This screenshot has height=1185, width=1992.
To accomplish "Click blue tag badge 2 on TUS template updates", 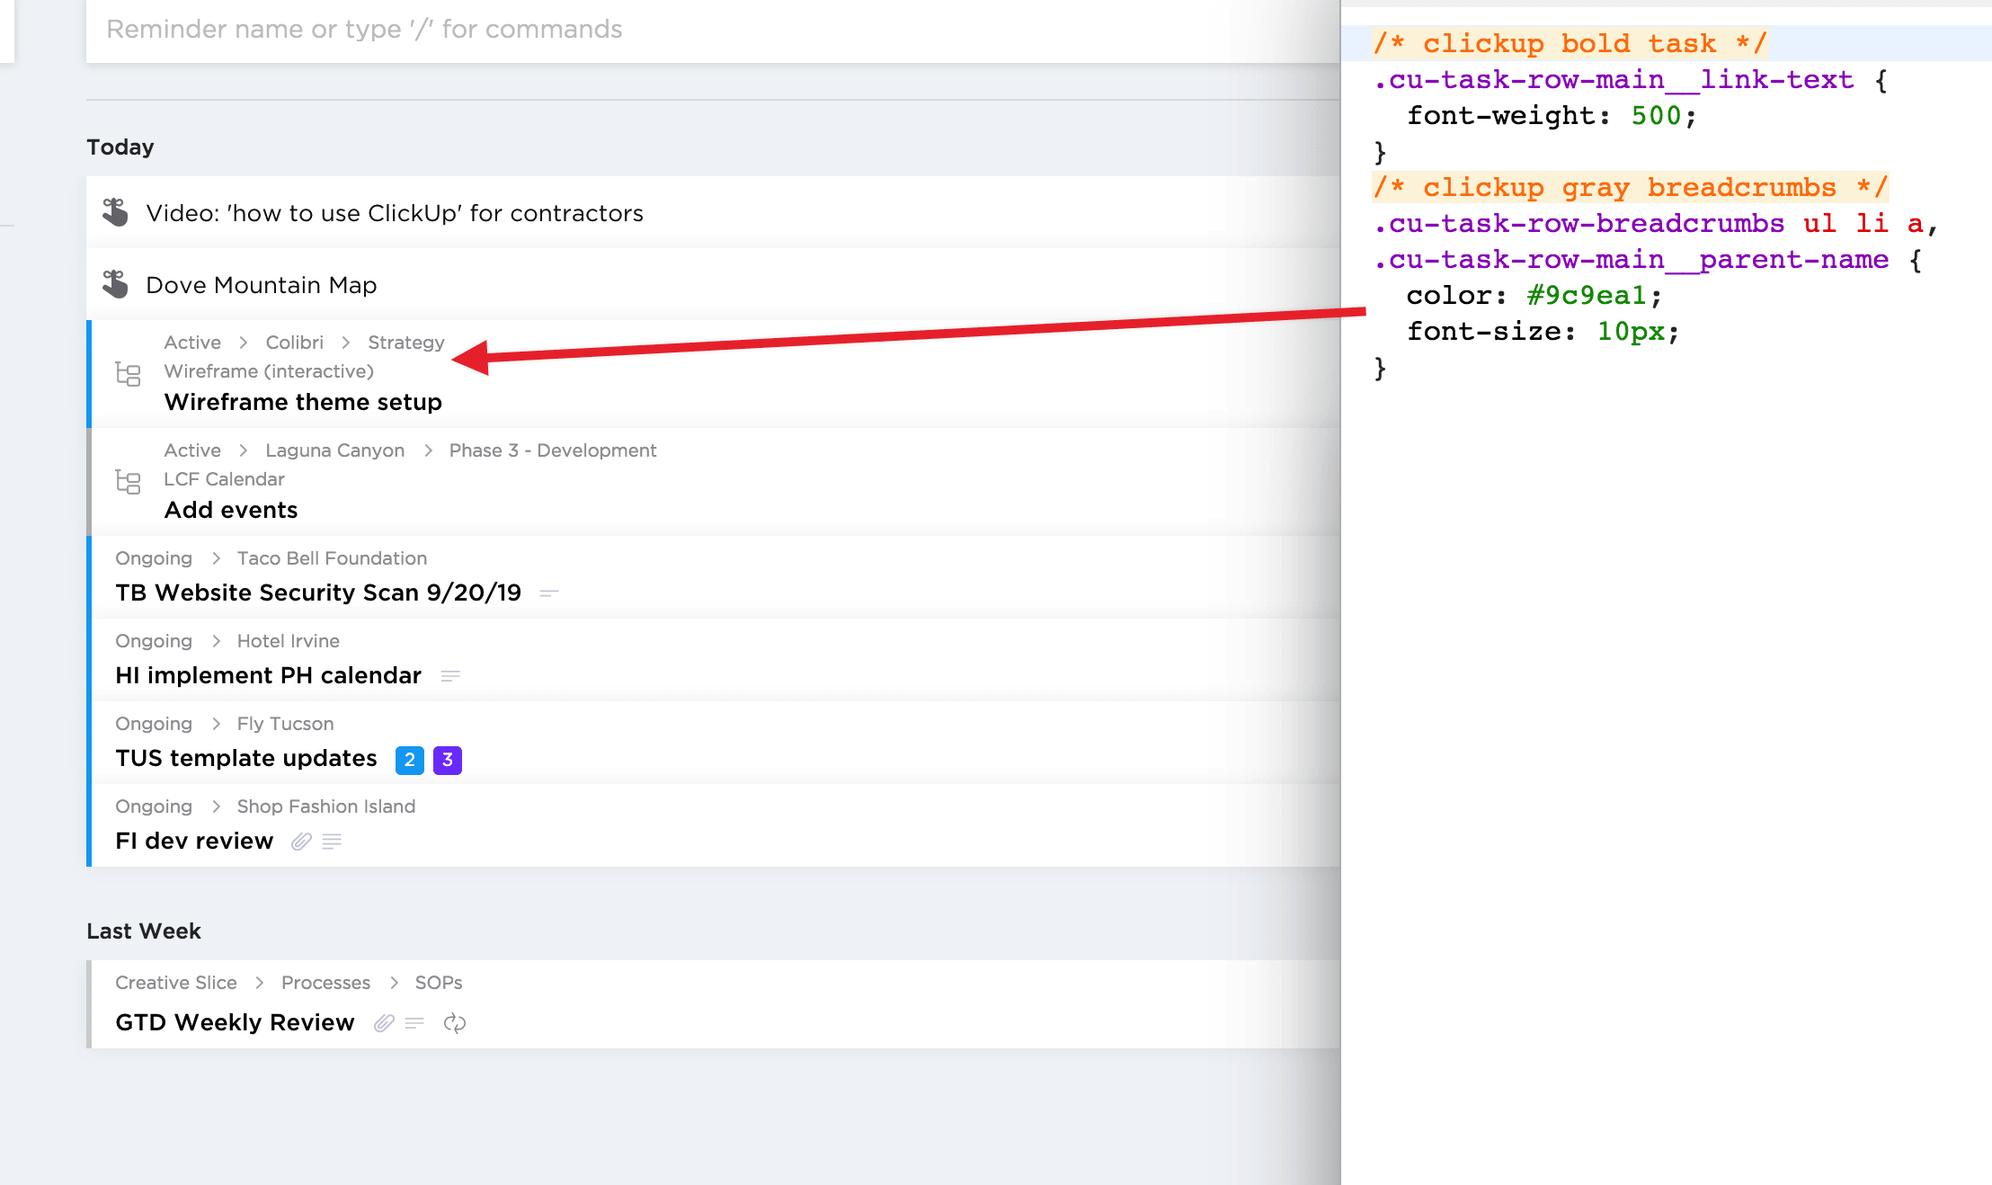I will tap(410, 760).
